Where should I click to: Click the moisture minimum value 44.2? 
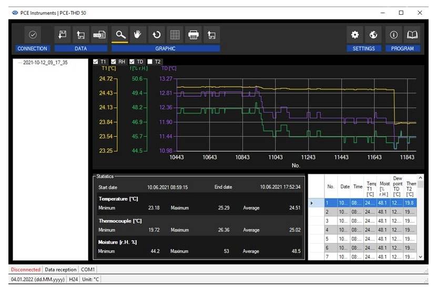coord(155,251)
